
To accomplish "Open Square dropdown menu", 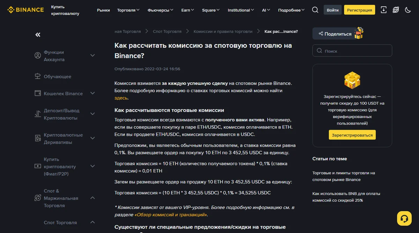I will tap(211, 10).
